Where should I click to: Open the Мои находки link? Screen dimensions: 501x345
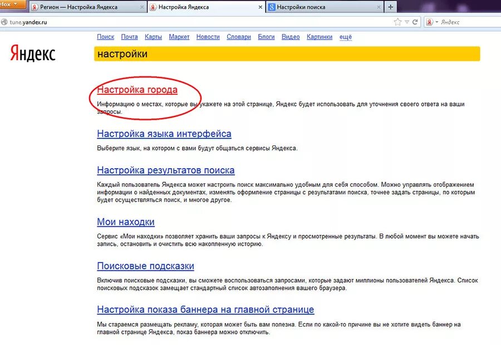pyautogui.click(x=126, y=222)
